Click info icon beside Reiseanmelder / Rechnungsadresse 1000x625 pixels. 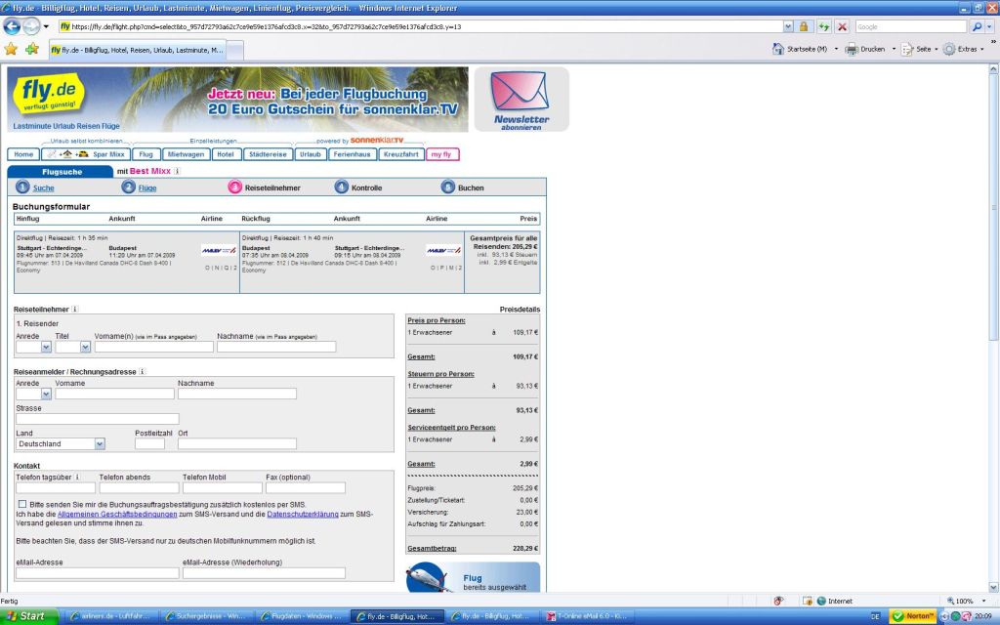[142, 371]
